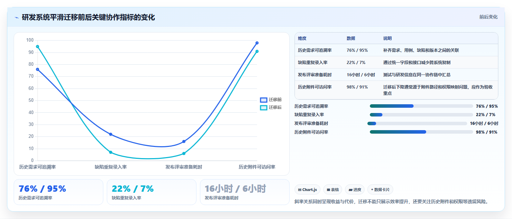Click the 迁移后 point at 发布评审准备耗时

click(x=184, y=154)
